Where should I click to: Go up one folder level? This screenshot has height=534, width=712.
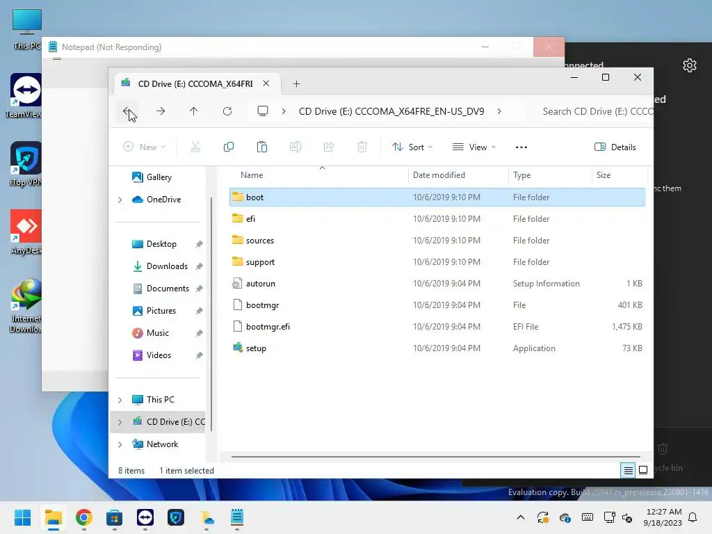tap(194, 111)
